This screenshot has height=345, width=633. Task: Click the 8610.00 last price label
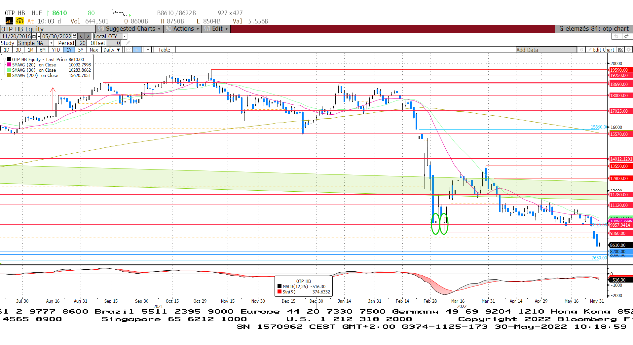[x=621, y=245]
